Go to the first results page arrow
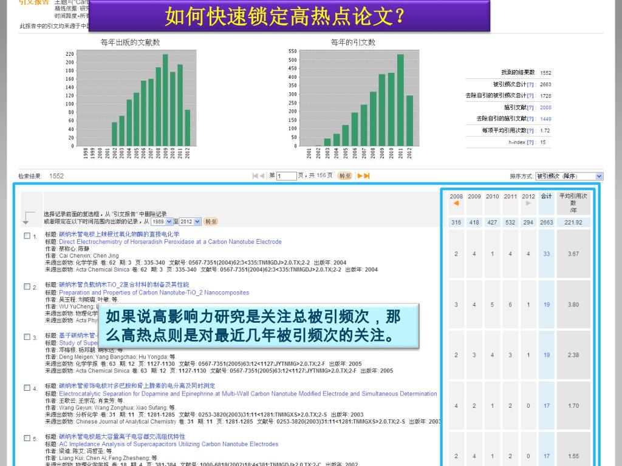Viewport: 622px width, 466px height. (x=255, y=176)
